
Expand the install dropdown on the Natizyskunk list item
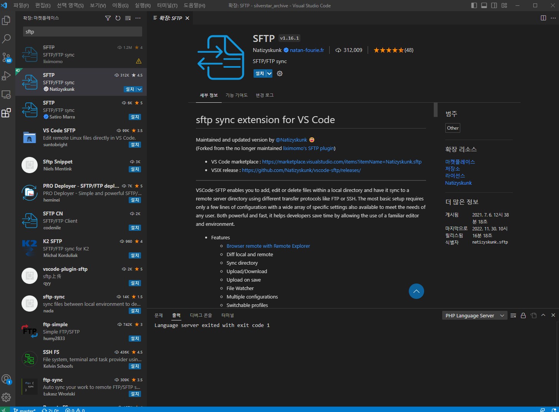point(139,89)
